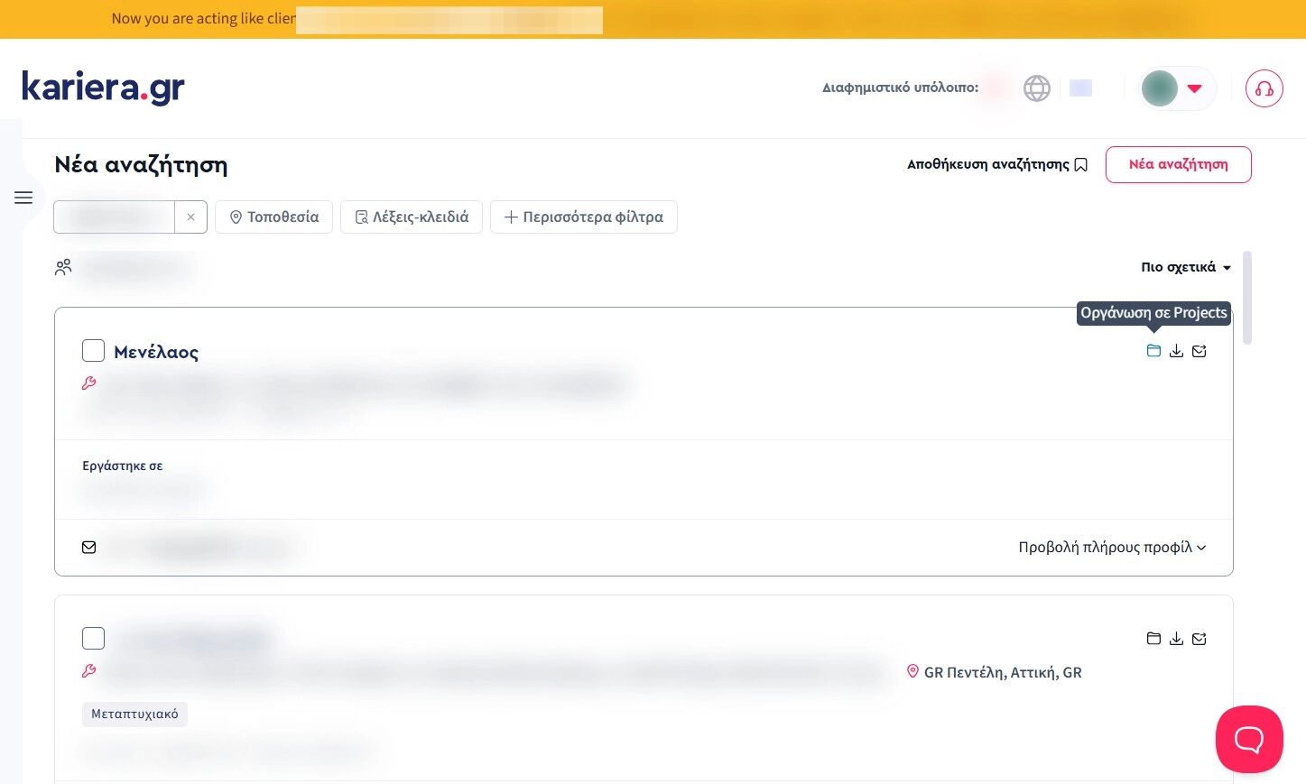Click the Μεταπτυχιακό tag
Viewport: 1306px width, 784px height.
[x=134, y=714]
